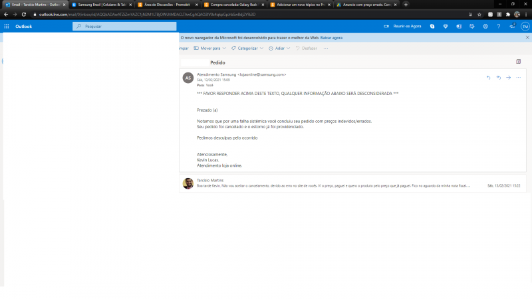
Task: Reply to the Samsung email
Action: pyautogui.click(x=489, y=78)
